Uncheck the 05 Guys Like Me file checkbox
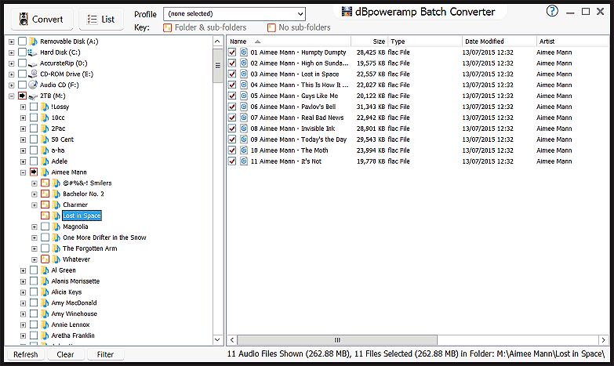This screenshot has width=614, height=366. coord(232,96)
